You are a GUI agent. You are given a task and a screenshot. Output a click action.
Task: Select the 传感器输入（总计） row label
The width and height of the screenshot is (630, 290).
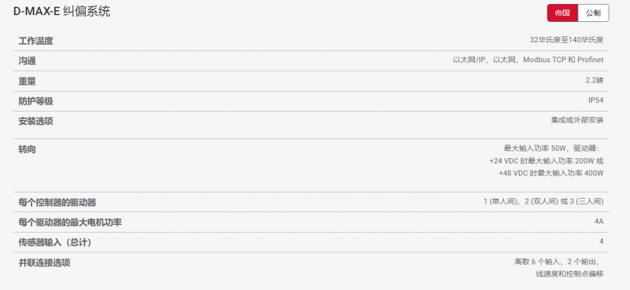(55, 243)
